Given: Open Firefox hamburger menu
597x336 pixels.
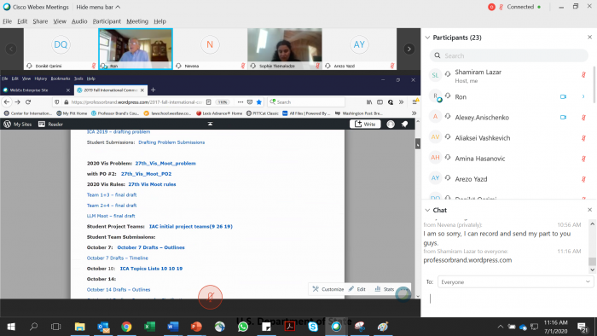Looking at the screenshot, I should 414,102.
